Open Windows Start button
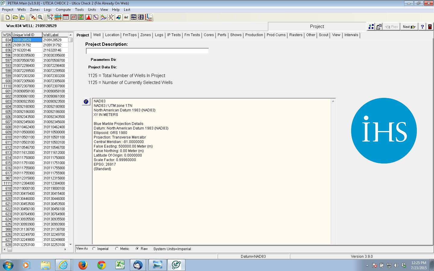 click(8, 265)
